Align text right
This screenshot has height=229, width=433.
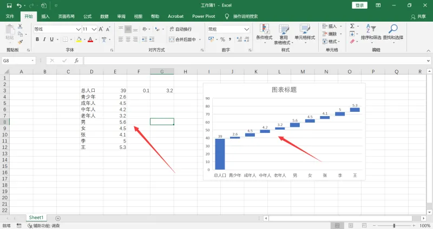click(x=135, y=39)
